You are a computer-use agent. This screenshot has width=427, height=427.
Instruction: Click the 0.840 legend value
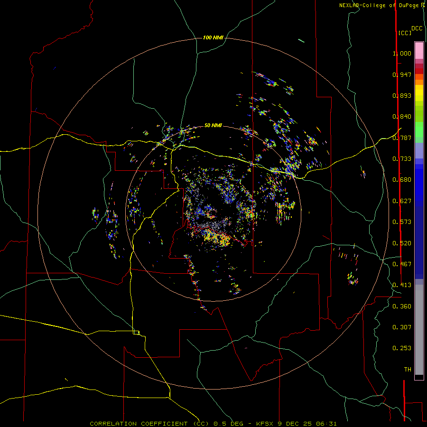click(402, 117)
